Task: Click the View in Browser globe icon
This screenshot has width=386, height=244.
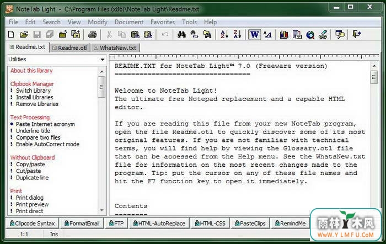Action: [310, 34]
